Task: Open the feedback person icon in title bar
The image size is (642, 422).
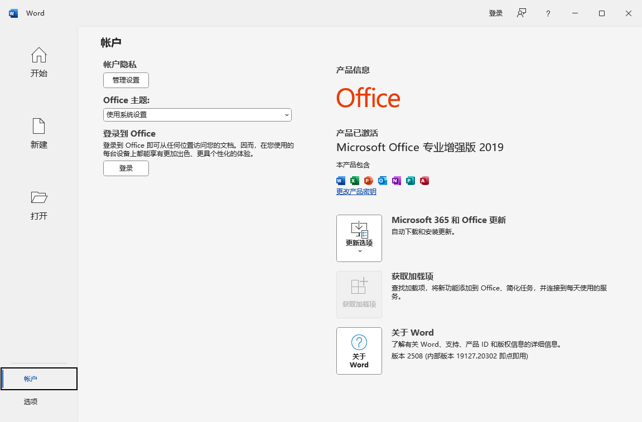Action: tap(521, 13)
